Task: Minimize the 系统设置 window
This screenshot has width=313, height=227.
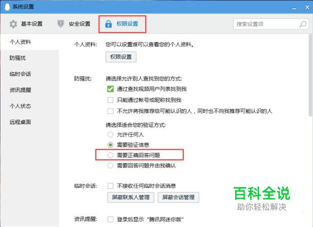Action: click(294, 8)
